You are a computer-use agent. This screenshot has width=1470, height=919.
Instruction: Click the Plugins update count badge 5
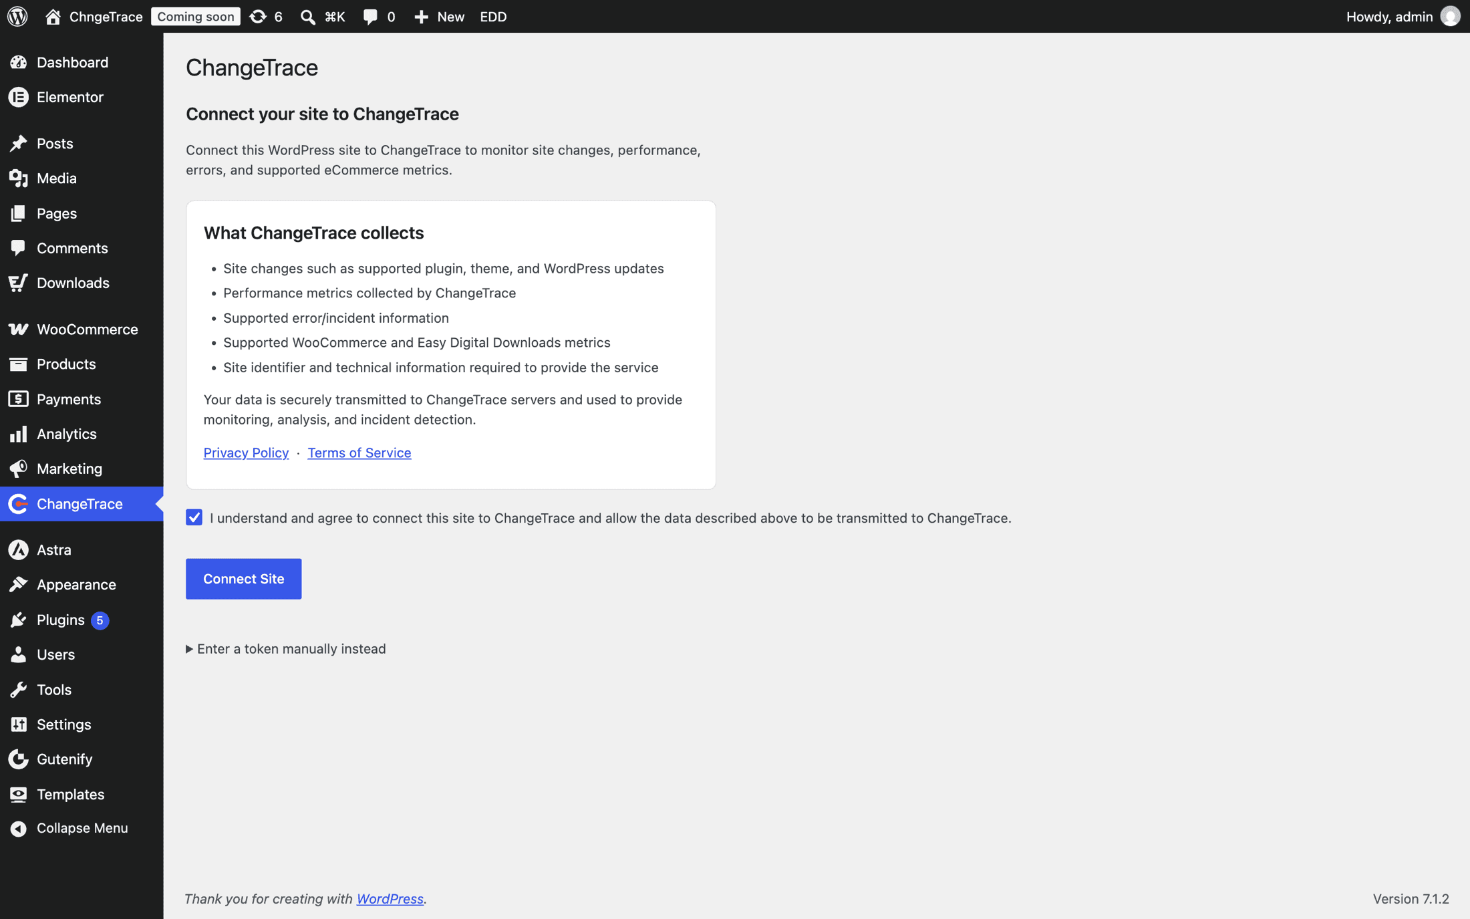tap(100, 620)
